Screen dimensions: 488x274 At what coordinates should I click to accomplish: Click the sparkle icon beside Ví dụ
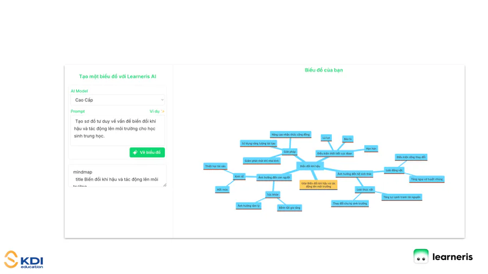163,112
